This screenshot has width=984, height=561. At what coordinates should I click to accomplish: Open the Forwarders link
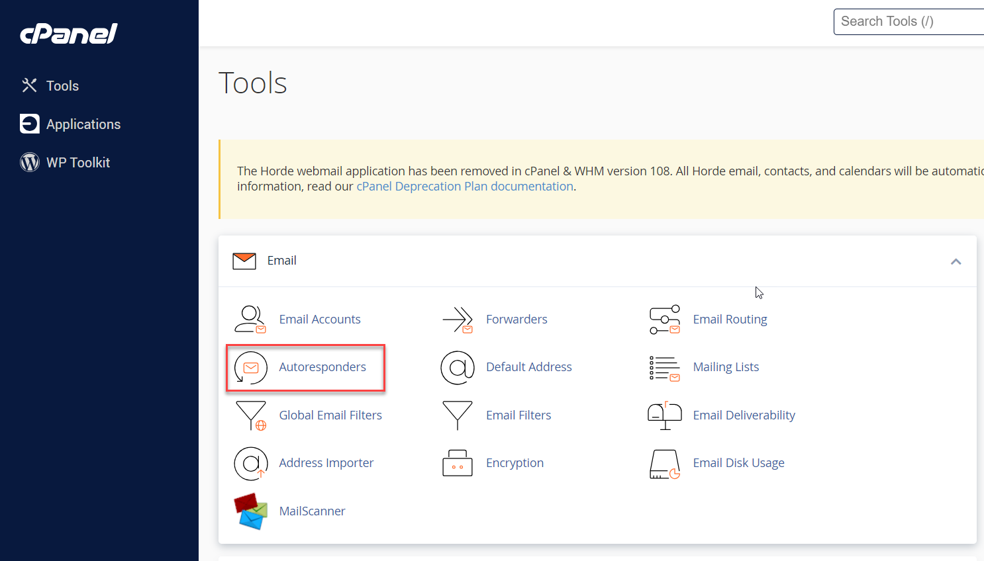pos(517,320)
